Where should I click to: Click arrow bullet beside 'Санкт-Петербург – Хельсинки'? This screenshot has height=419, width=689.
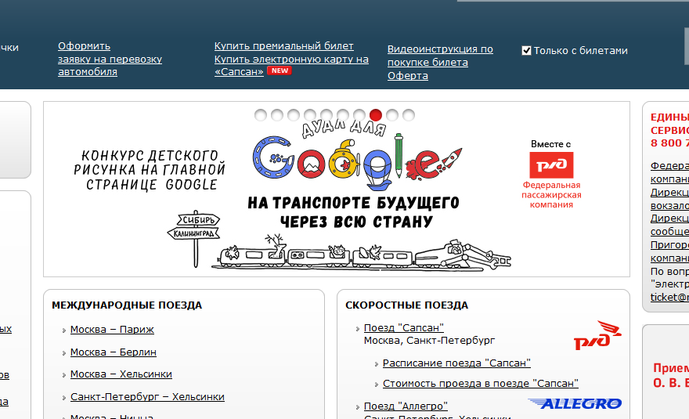(63, 397)
